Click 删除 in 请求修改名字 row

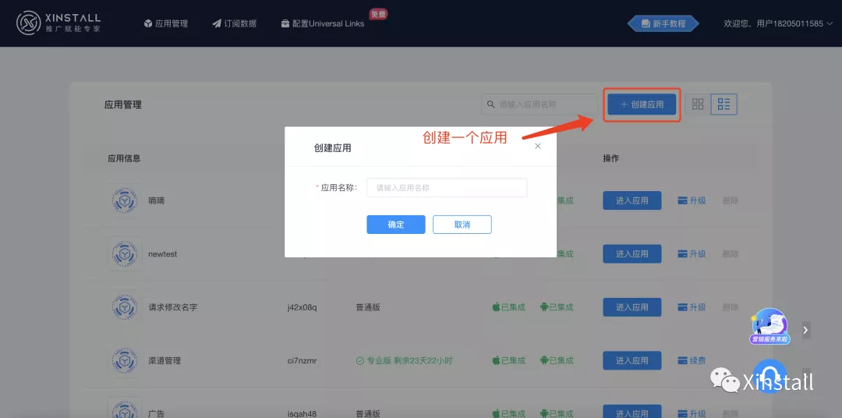pos(731,307)
